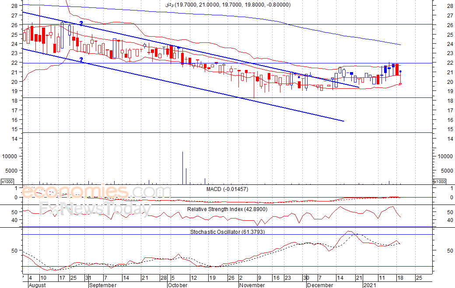The image size is (455, 288).
Task: Select the 14 price label on left axis
Action: [x=14, y=139]
